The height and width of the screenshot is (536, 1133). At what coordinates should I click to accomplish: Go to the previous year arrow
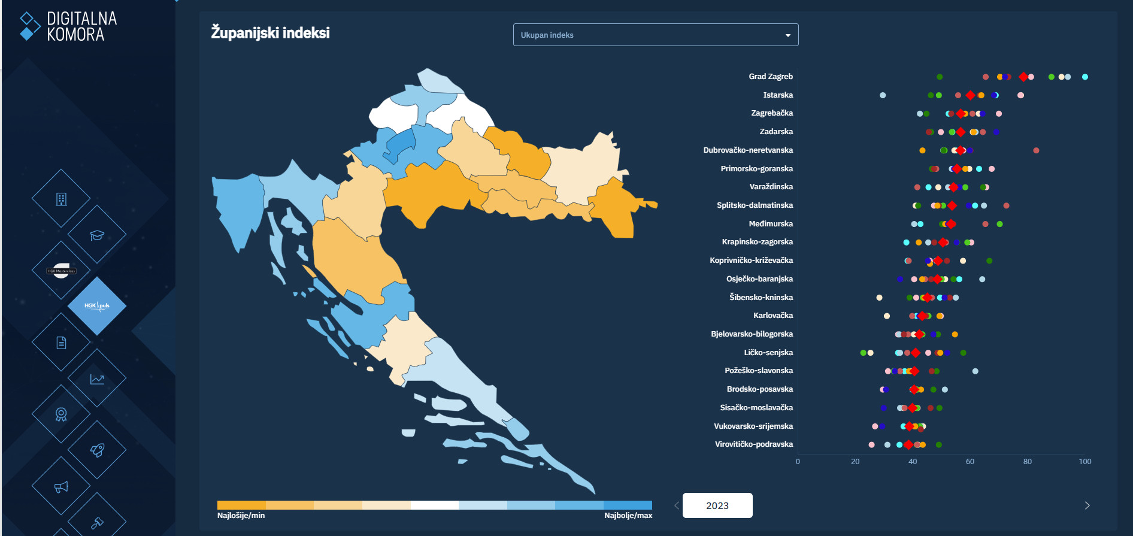(677, 505)
